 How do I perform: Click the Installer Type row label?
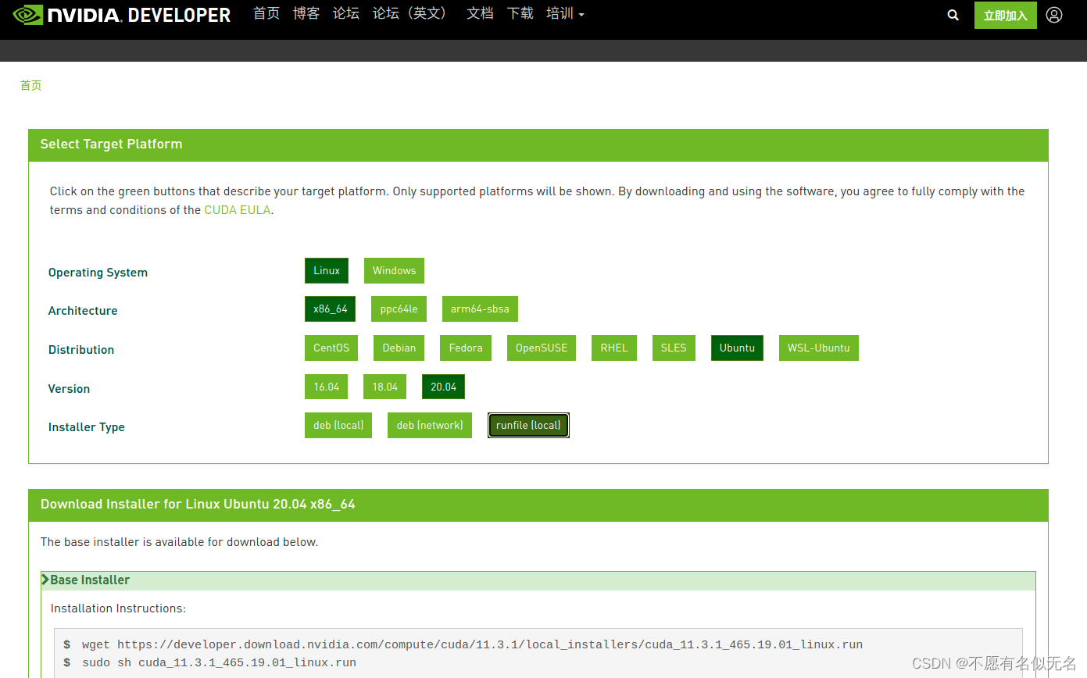coord(87,427)
